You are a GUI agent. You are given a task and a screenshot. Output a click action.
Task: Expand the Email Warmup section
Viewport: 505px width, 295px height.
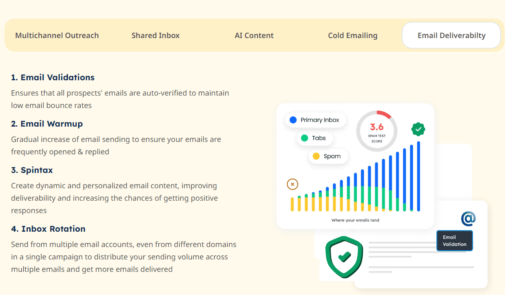pos(47,124)
